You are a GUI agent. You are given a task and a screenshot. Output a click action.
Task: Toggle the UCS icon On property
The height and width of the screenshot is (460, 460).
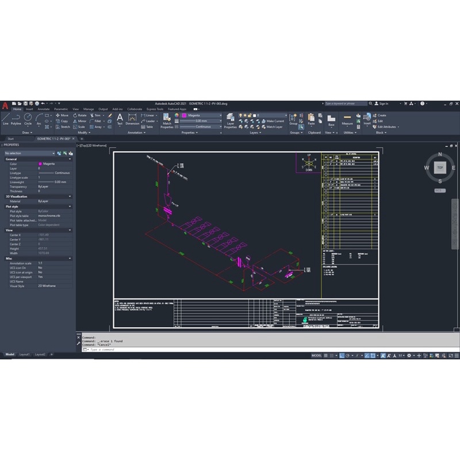(40, 267)
